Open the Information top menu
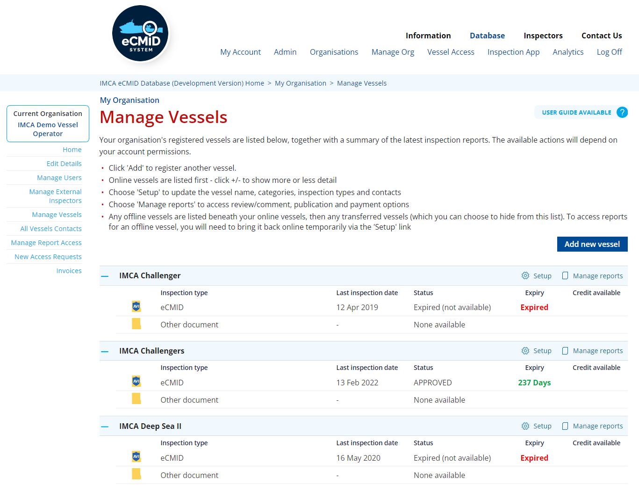The height and width of the screenshot is (485, 639). tap(428, 36)
